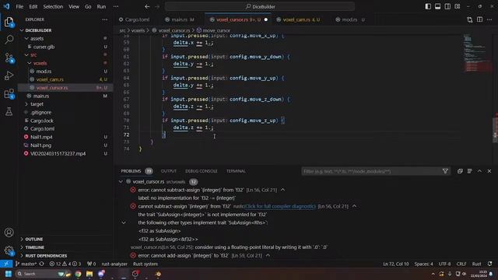498x280 pixels.
Task: Open the Go menu
Action: point(88,6)
